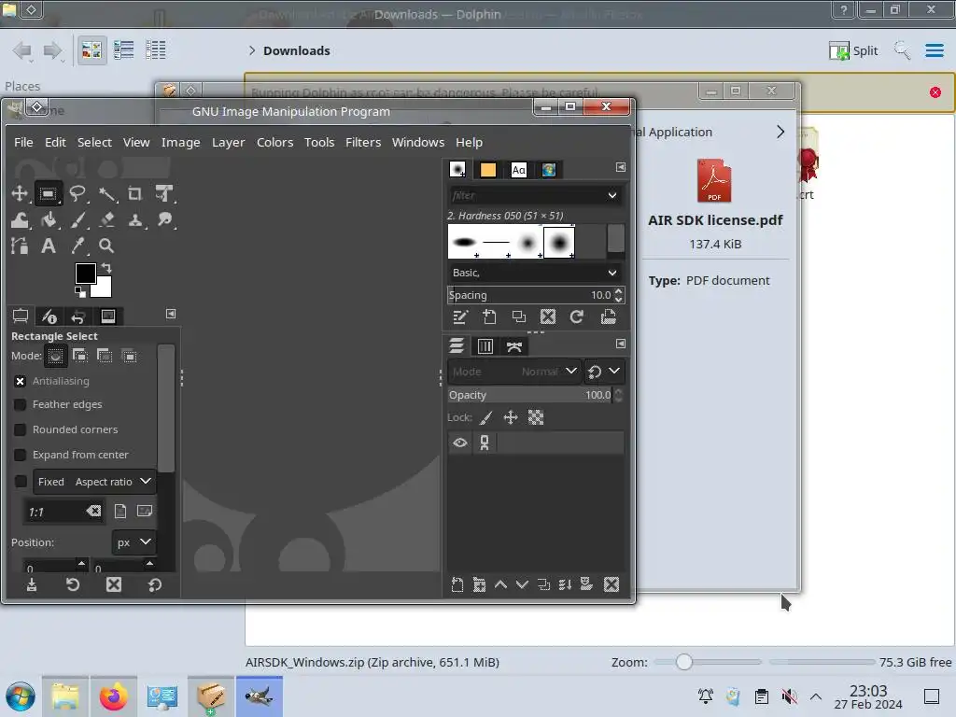The image size is (956, 717).
Task: Select the Rectangle Select tool
Action: point(49,194)
